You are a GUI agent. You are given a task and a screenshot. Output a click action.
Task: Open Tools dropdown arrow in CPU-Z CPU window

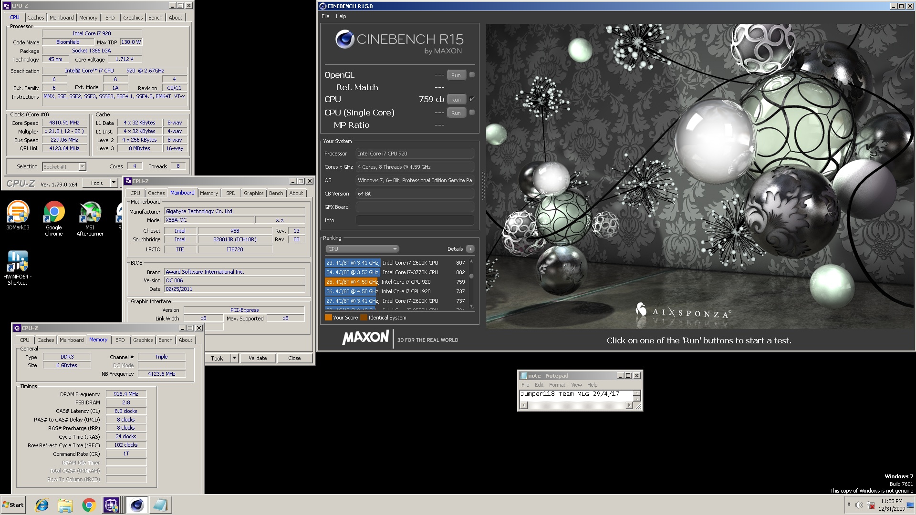(114, 183)
